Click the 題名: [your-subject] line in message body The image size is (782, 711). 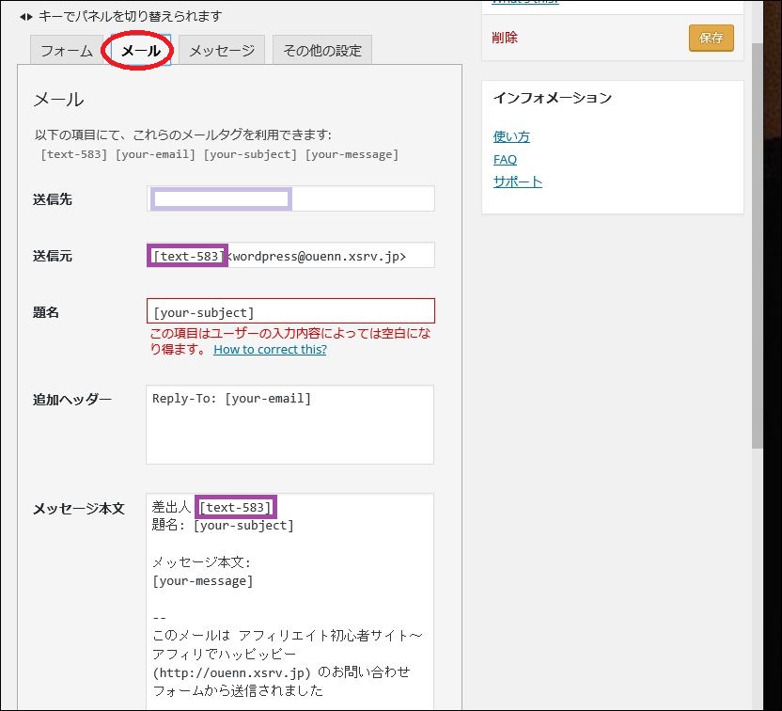point(223,526)
